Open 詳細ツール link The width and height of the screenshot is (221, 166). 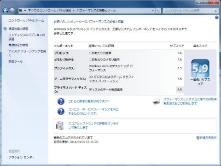pos(16,61)
